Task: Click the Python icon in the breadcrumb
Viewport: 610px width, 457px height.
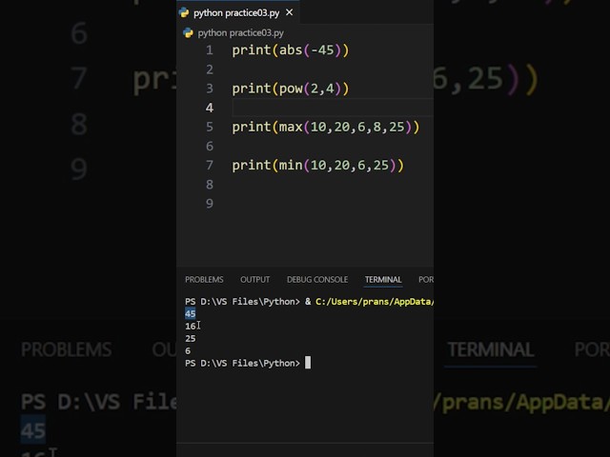Action: (x=189, y=33)
